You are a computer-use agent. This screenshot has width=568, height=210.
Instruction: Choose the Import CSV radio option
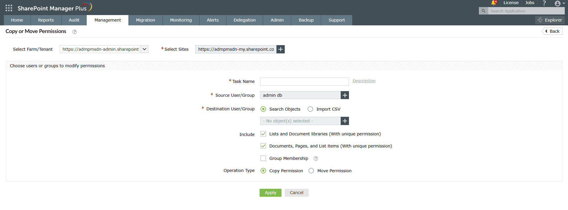tap(310, 109)
